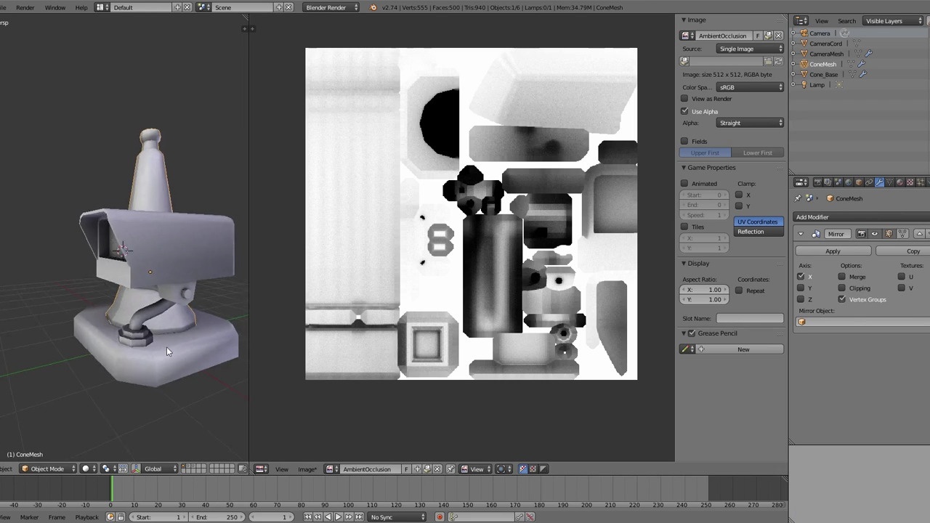This screenshot has width=930, height=523.
Task: Unlink the AmbientOcclusion image with the X icon
Action: [x=778, y=36]
